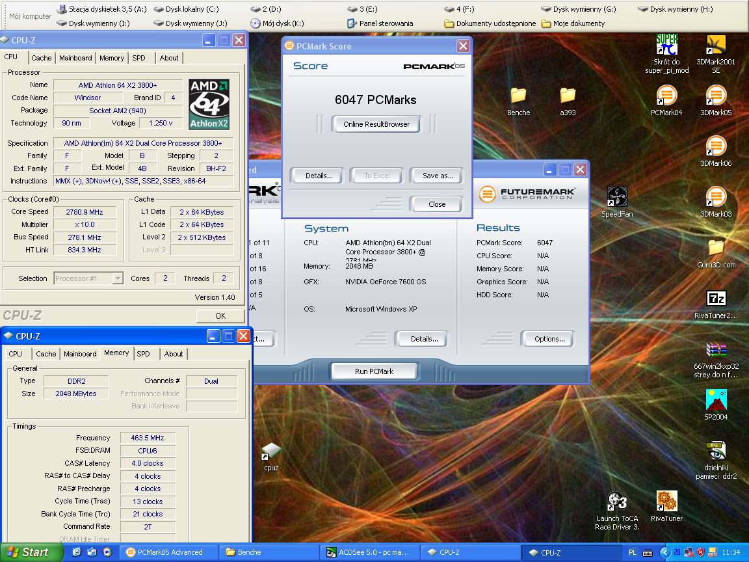Switch to Mainboard tab in upper CPU-Z

[x=75, y=58]
